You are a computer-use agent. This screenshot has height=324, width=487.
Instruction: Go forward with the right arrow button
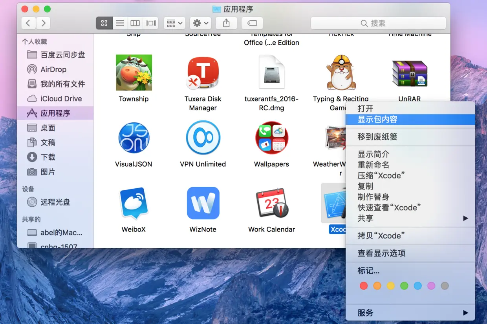[x=43, y=23]
